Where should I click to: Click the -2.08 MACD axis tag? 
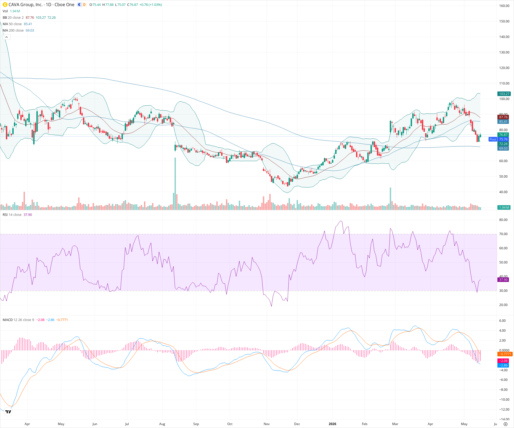(x=503, y=361)
